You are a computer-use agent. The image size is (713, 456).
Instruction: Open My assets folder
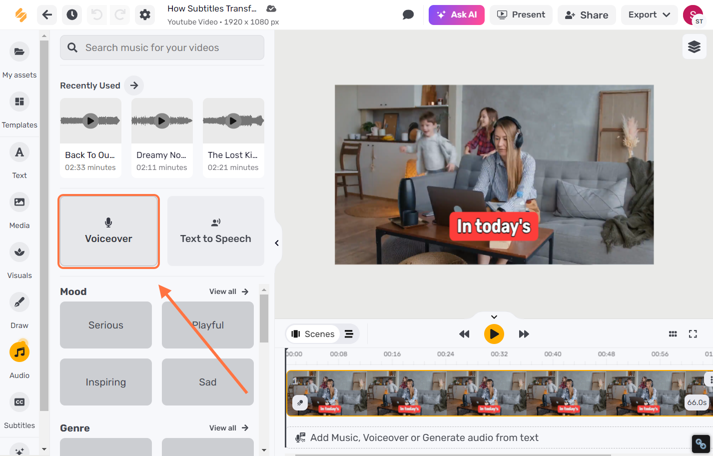[19, 60]
